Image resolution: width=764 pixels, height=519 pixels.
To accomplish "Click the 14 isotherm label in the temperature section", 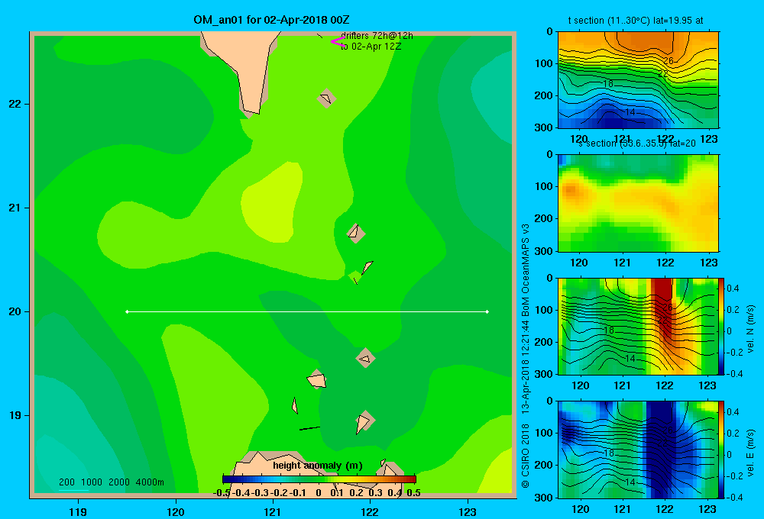I will [x=630, y=112].
